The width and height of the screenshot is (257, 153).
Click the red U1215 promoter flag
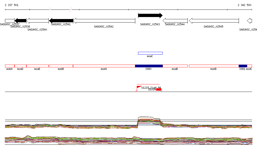[x=139, y=87]
